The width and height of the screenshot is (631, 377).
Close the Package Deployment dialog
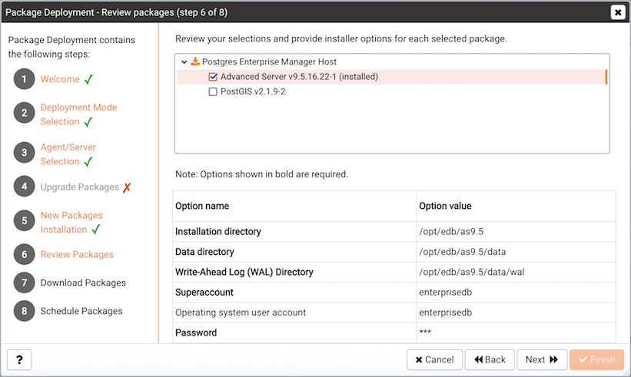618,12
